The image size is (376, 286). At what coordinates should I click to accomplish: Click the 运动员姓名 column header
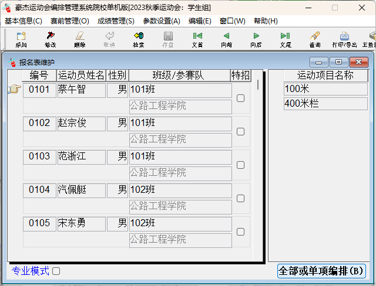81,76
